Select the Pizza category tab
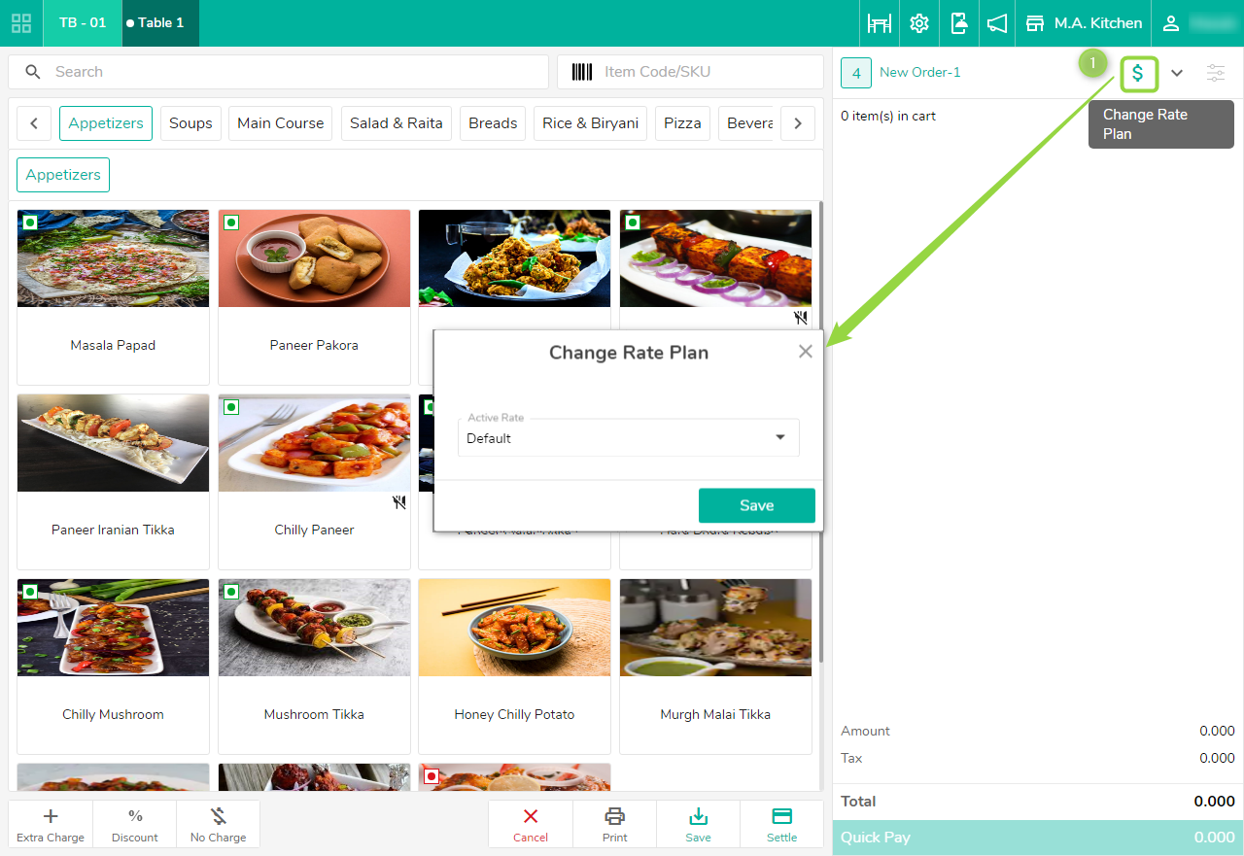 (x=682, y=123)
